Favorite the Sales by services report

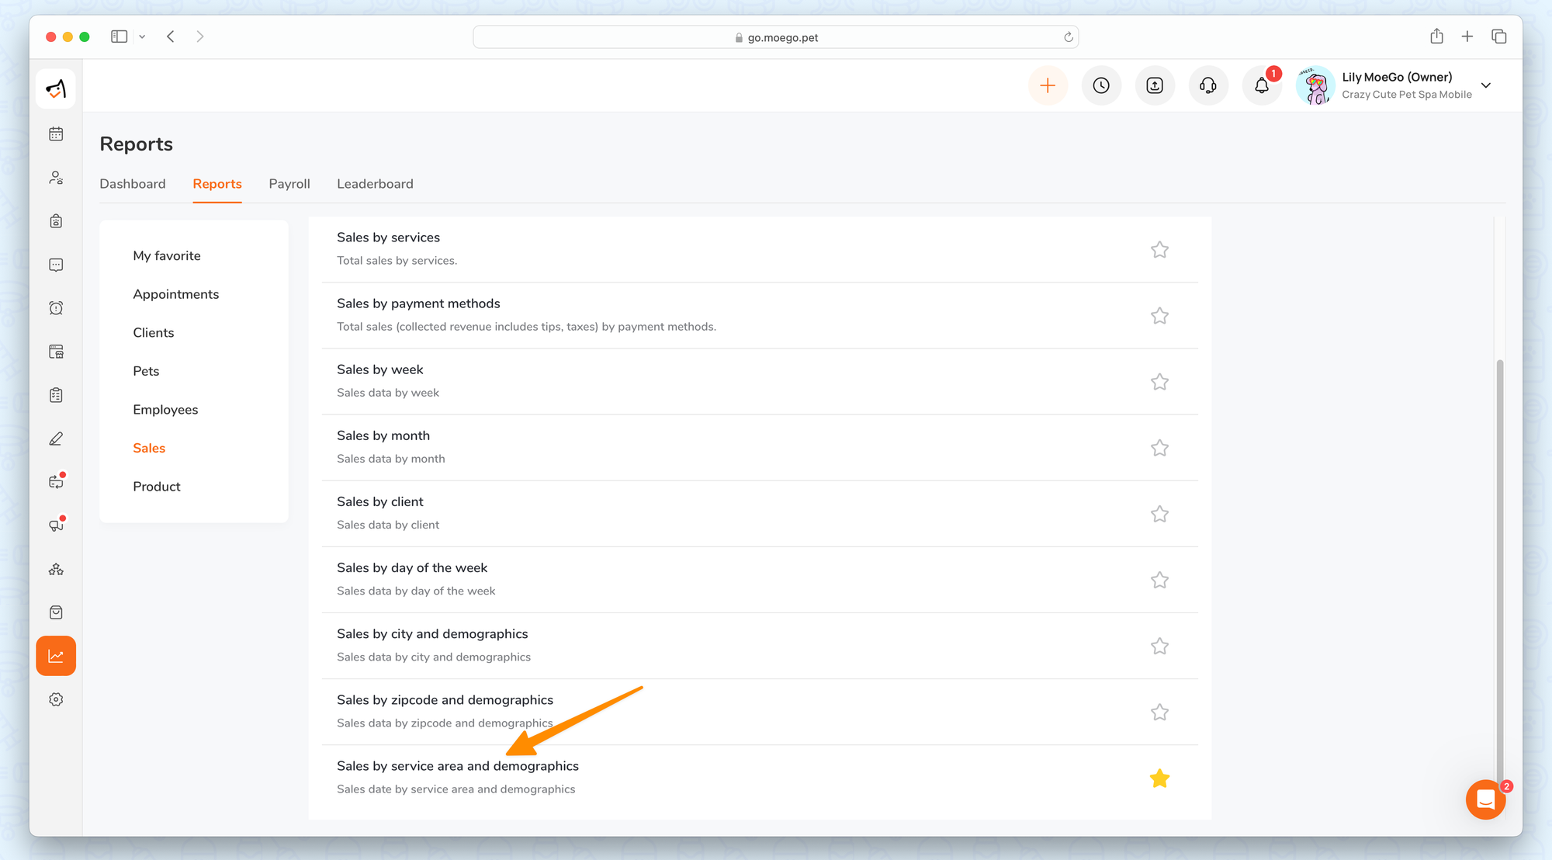tap(1159, 250)
